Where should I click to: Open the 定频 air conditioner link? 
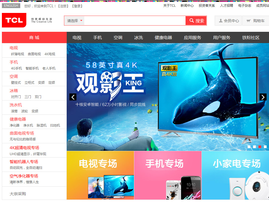tap(52, 83)
